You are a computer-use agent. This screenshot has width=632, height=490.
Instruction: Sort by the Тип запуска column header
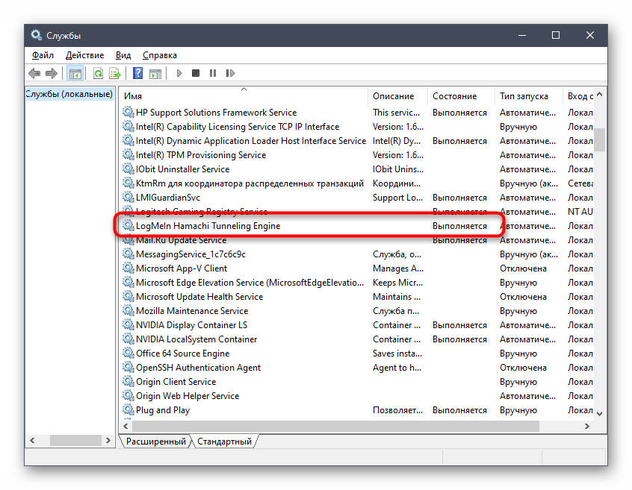point(524,96)
